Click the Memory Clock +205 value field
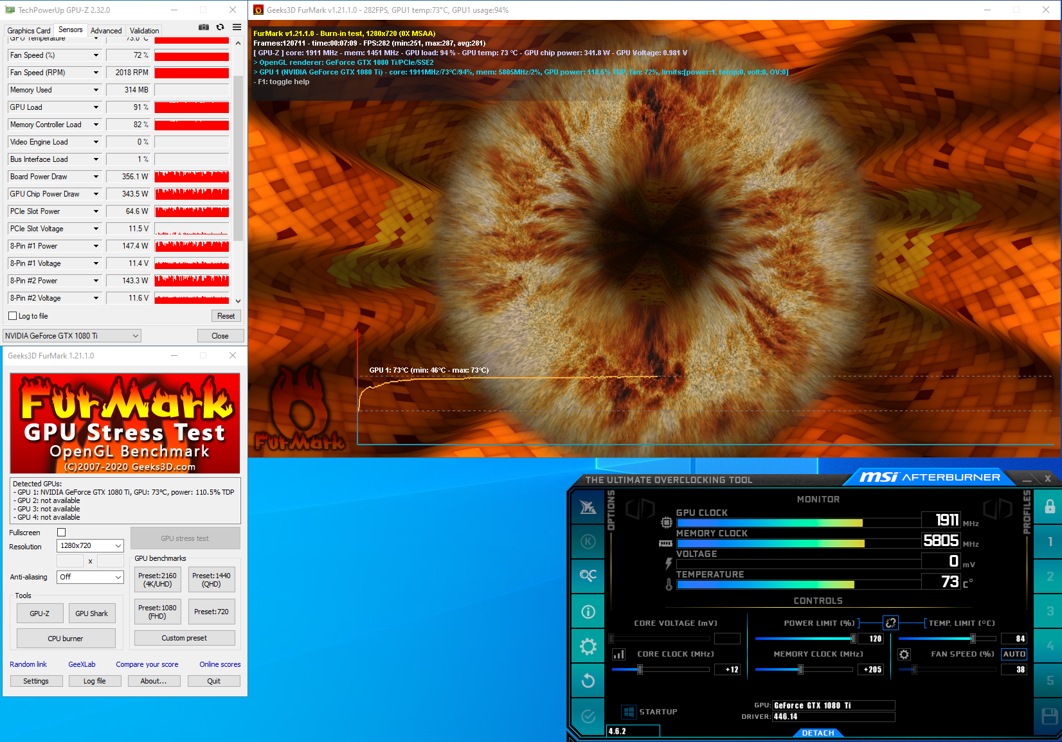The width and height of the screenshot is (1062, 742). (870, 669)
